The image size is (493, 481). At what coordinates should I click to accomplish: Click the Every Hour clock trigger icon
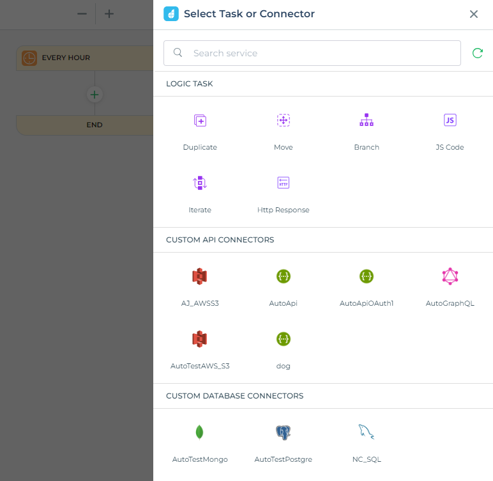(x=29, y=58)
